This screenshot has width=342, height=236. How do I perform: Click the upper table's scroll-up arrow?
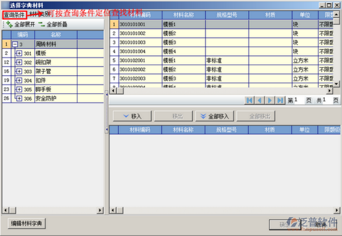[x=336, y=15]
